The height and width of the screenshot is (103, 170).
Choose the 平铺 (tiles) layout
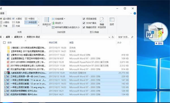4,26
